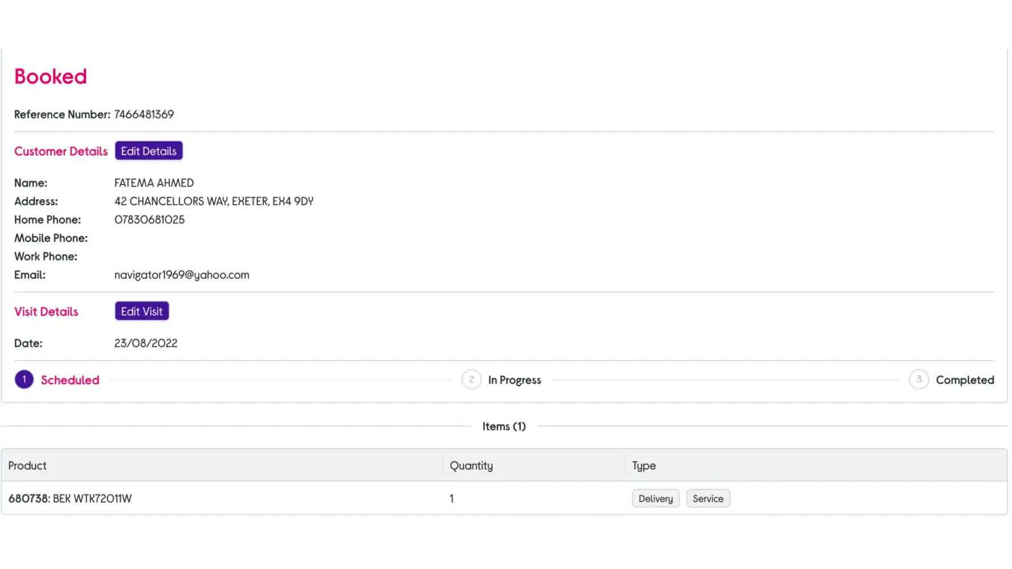Click the Delivery type tag

pyautogui.click(x=656, y=498)
